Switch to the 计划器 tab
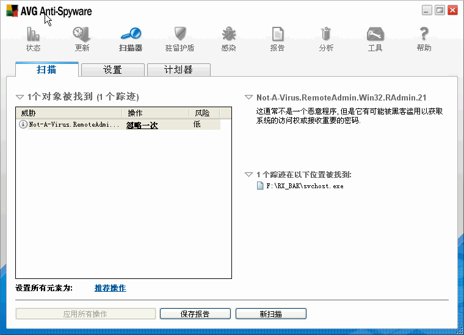 [x=179, y=70]
